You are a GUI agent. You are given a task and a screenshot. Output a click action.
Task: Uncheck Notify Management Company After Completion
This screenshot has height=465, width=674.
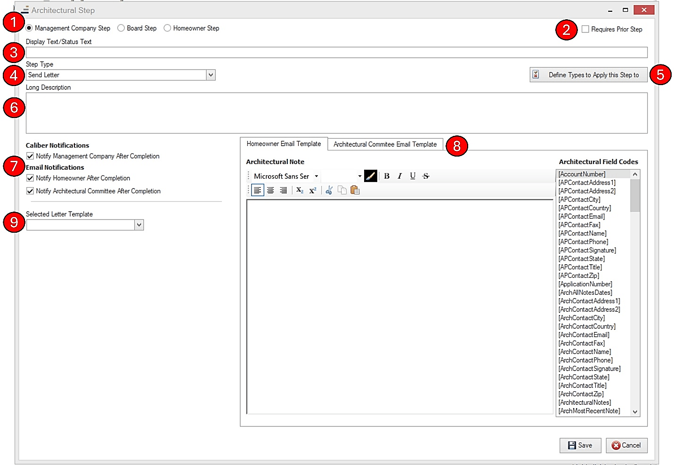tap(30, 156)
